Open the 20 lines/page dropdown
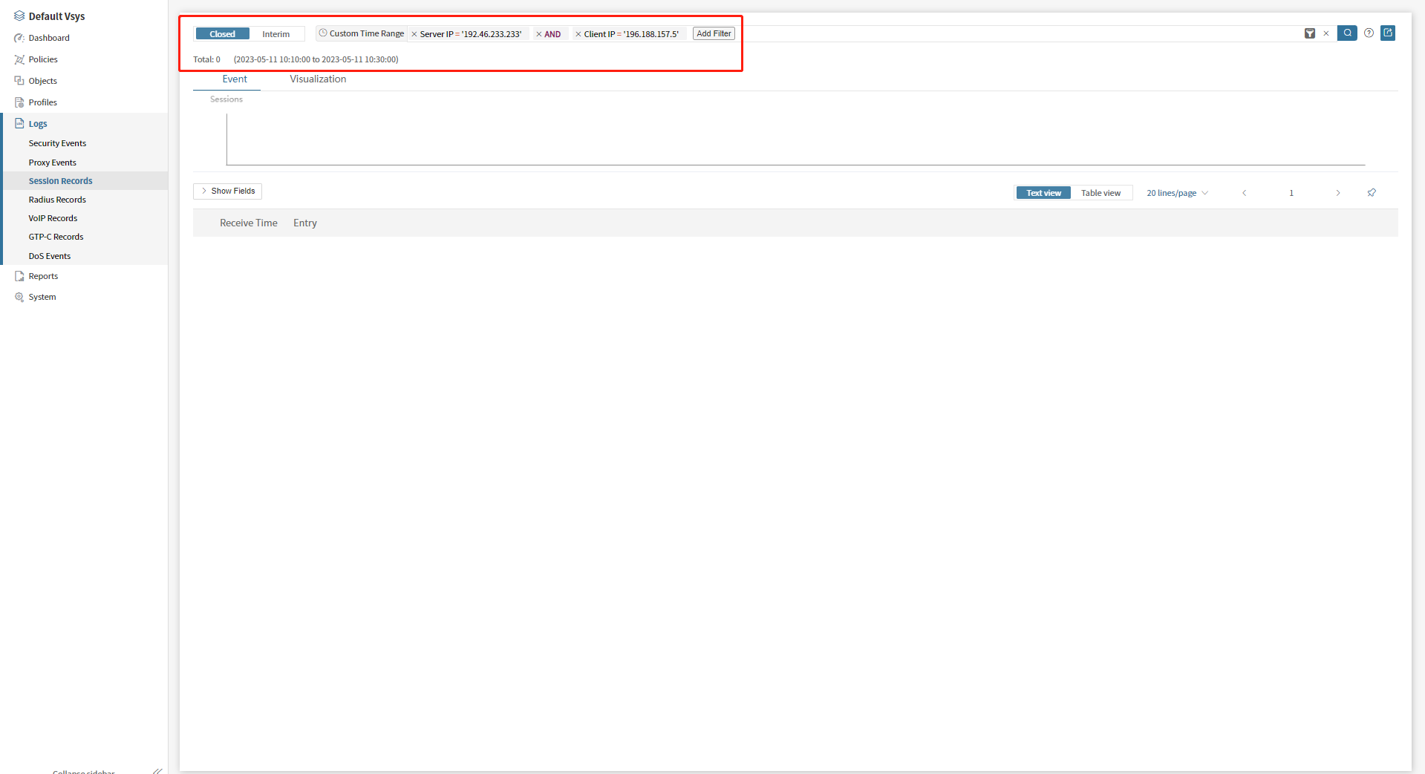This screenshot has height=774, width=1425. pos(1177,193)
